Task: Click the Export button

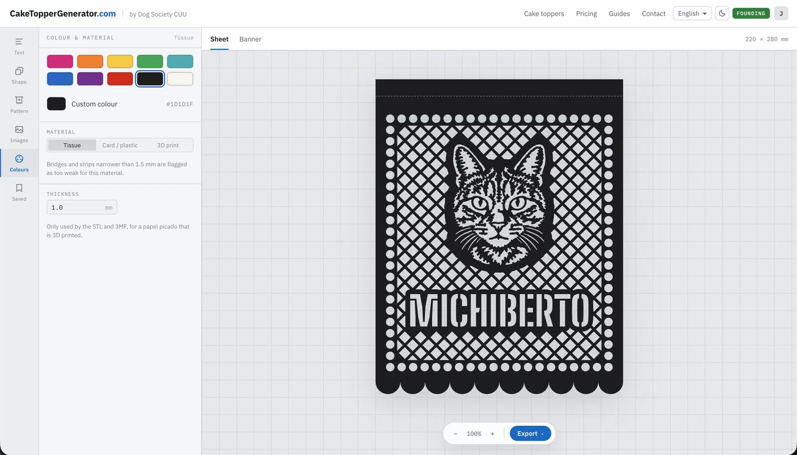Action: pyautogui.click(x=530, y=434)
